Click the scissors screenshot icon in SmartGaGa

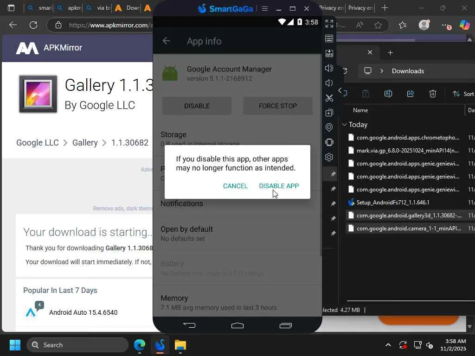point(329,98)
